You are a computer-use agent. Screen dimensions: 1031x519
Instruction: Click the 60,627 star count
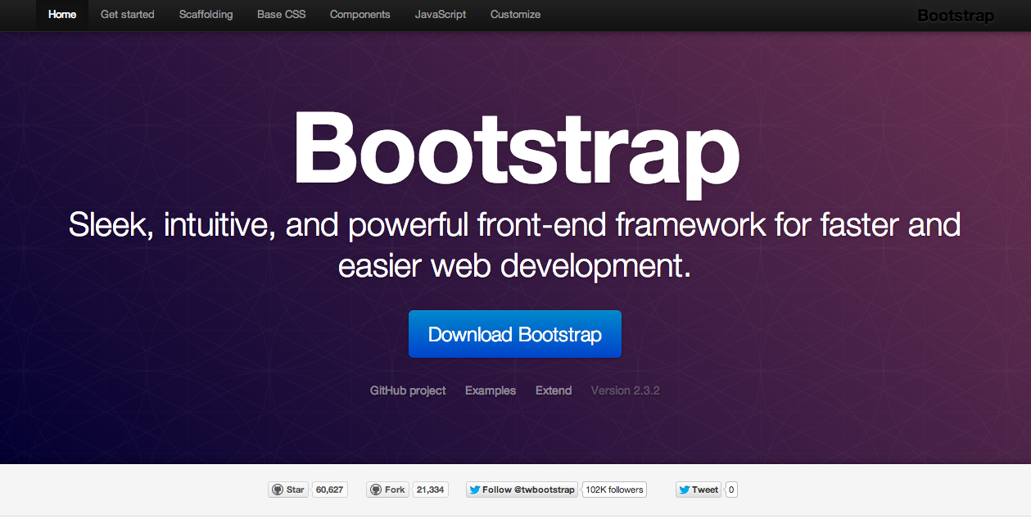pos(329,490)
